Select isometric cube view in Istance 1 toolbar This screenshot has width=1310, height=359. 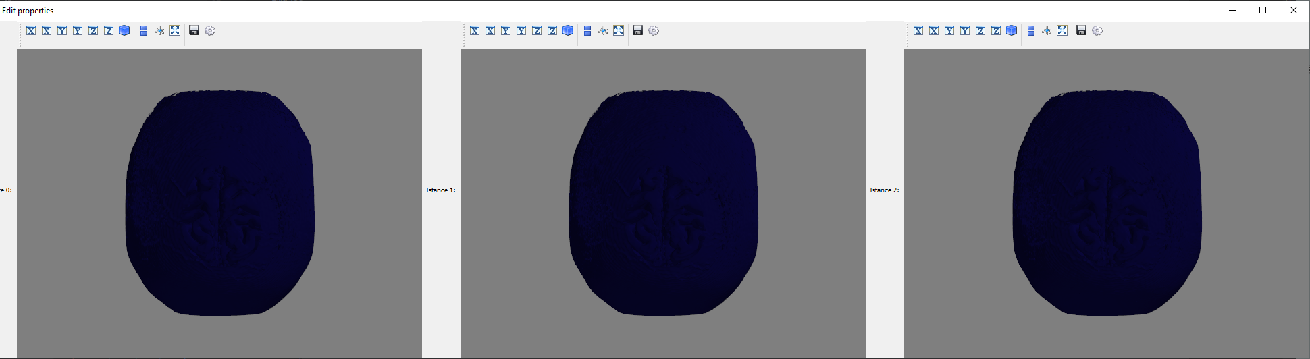tap(568, 30)
